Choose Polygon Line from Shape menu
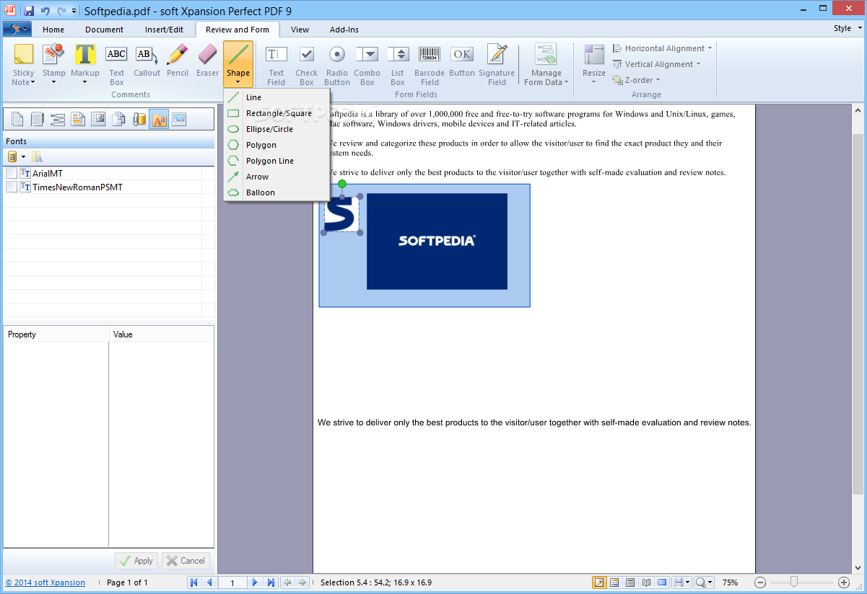This screenshot has width=867, height=594. tap(277, 161)
